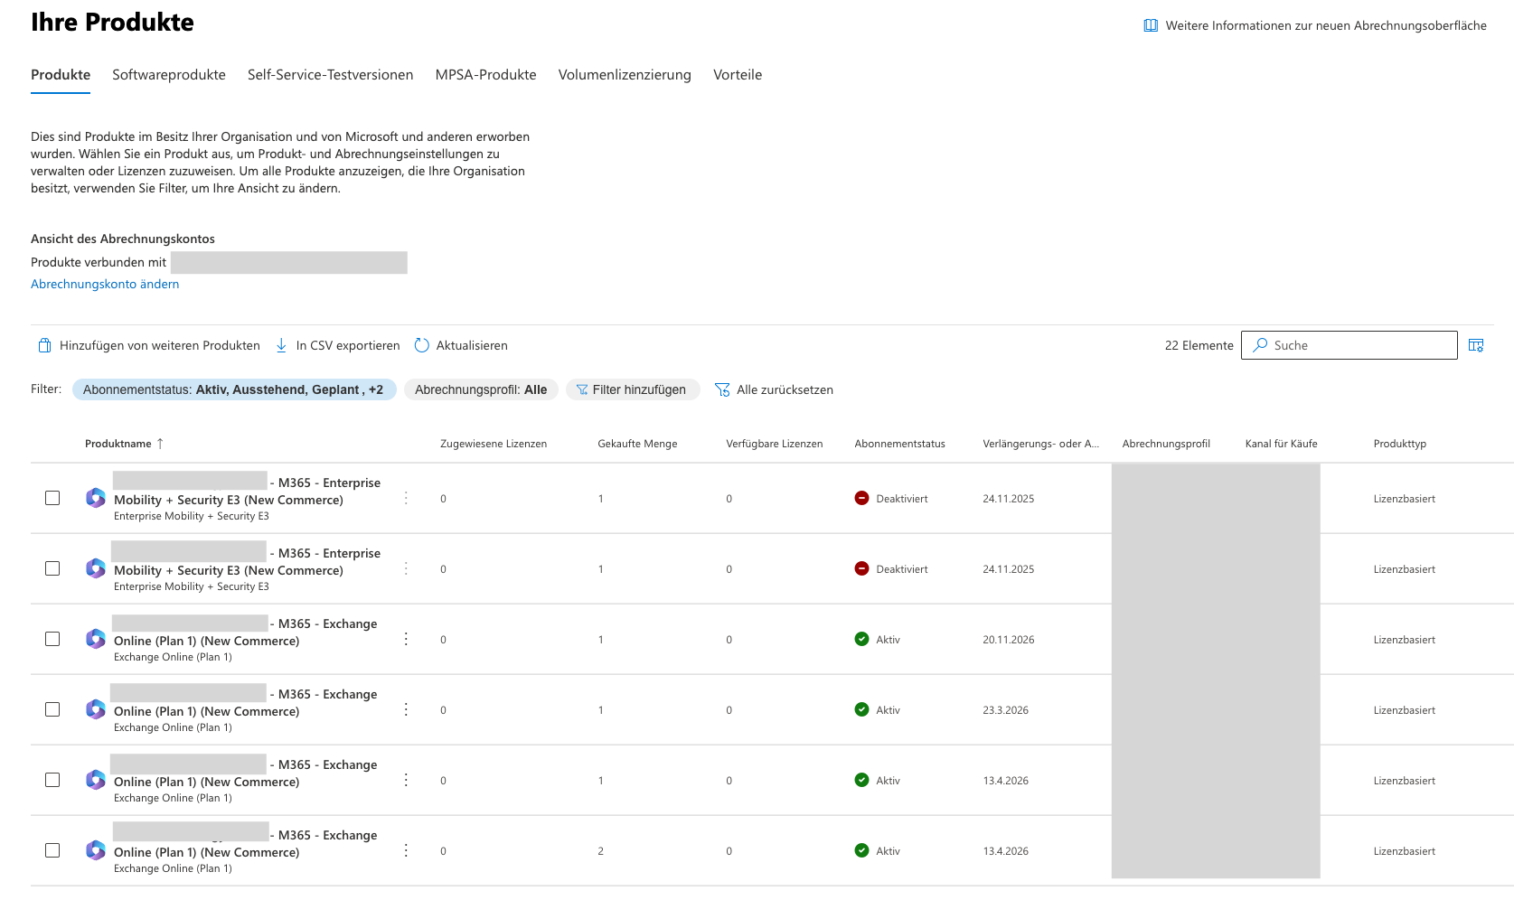
Task: Click the Abrechnungskonto ändern link
Action: pos(105,284)
